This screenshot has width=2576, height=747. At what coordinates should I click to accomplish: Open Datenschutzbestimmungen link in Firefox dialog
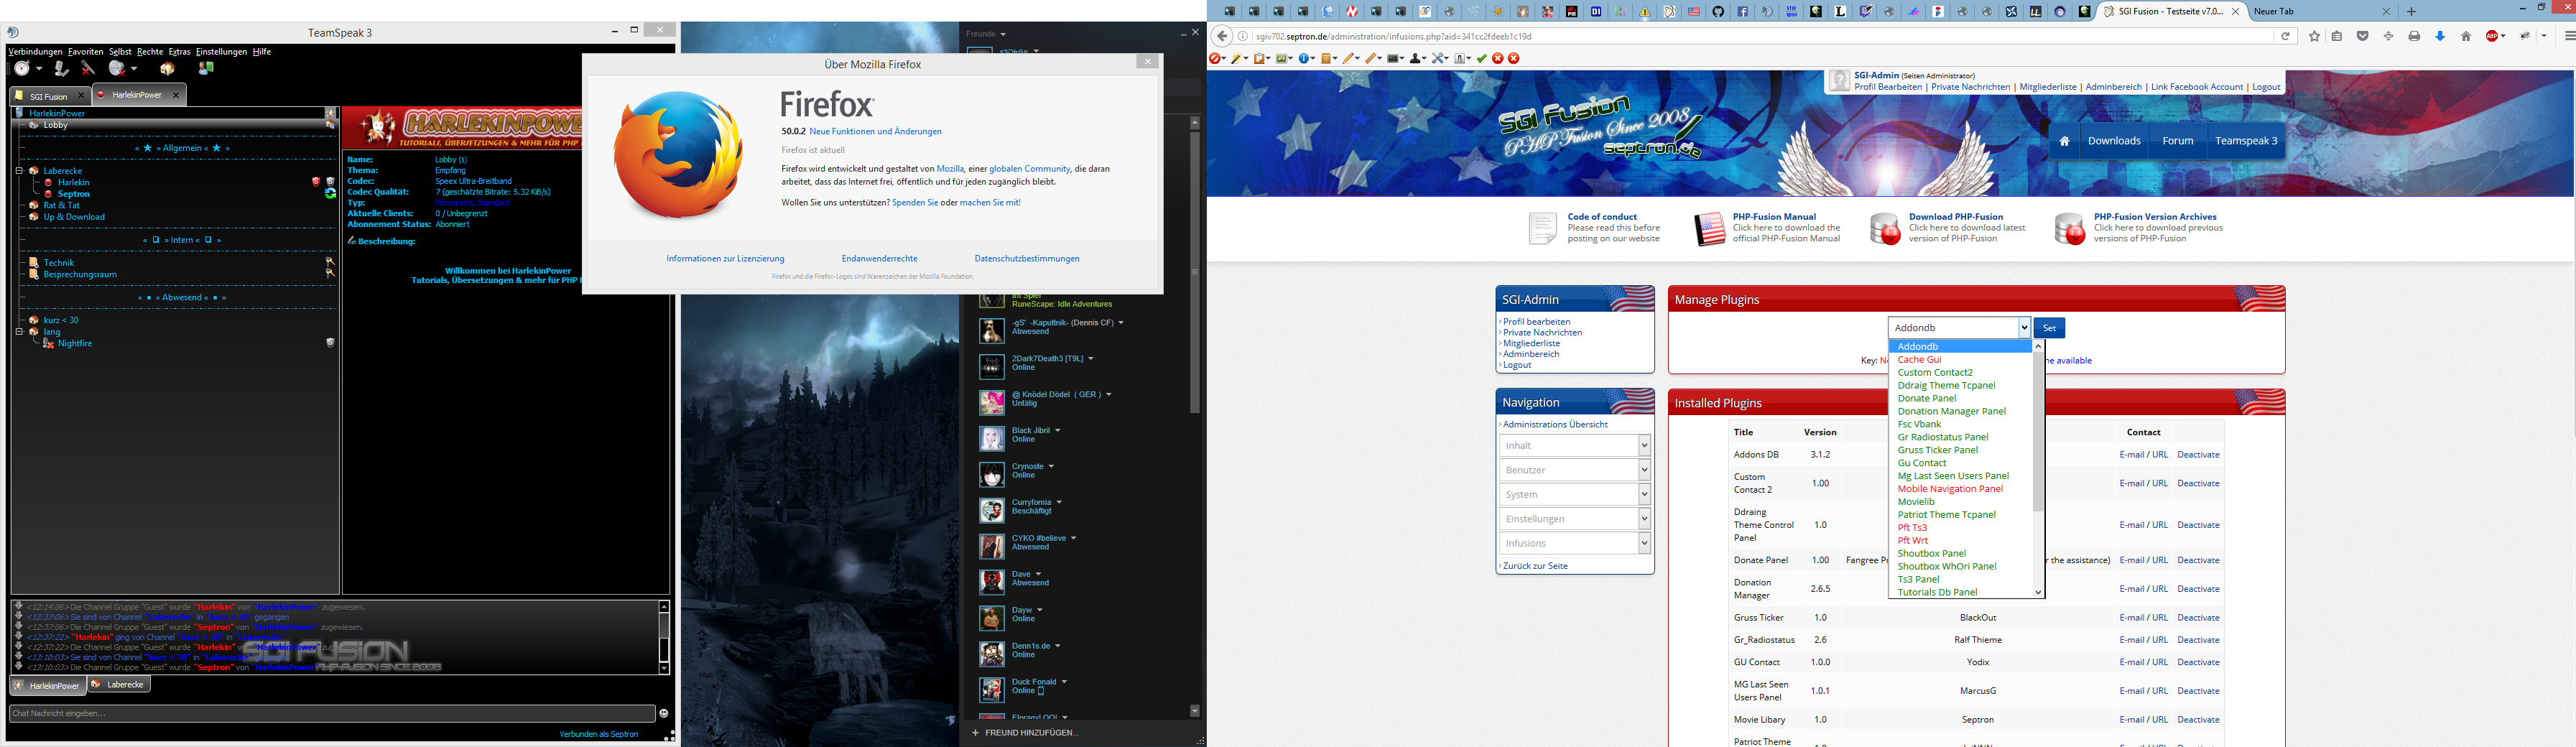click(1027, 258)
